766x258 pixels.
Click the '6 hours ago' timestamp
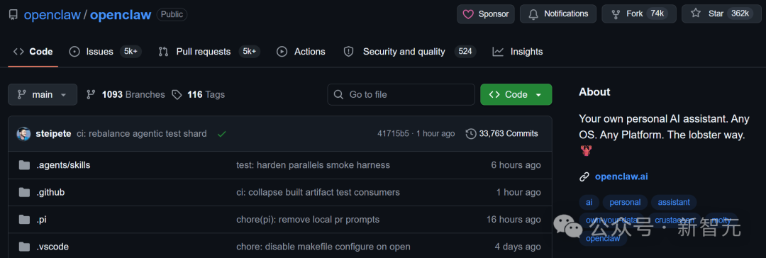tap(516, 165)
